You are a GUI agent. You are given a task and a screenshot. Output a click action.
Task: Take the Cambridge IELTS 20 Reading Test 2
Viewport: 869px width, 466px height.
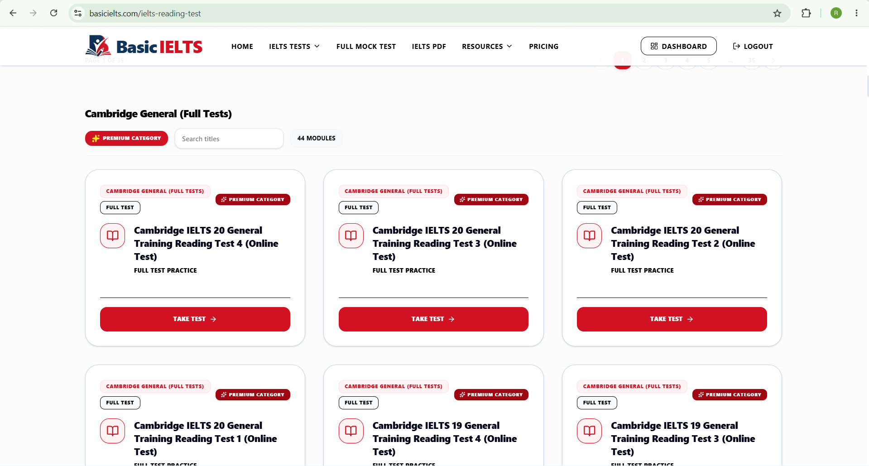point(672,319)
